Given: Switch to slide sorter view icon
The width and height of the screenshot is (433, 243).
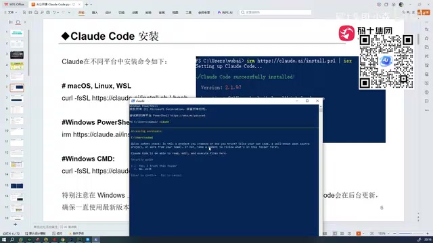Looking at the screenshot, I should (x=342, y=234).
